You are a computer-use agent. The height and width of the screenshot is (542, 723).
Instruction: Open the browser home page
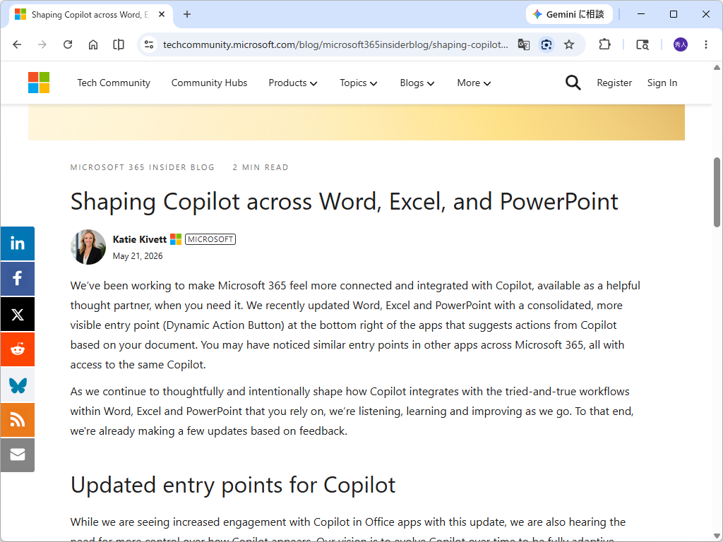tap(93, 44)
